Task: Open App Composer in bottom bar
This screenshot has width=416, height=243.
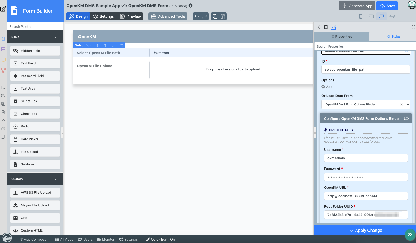Action: pos(33,239)
